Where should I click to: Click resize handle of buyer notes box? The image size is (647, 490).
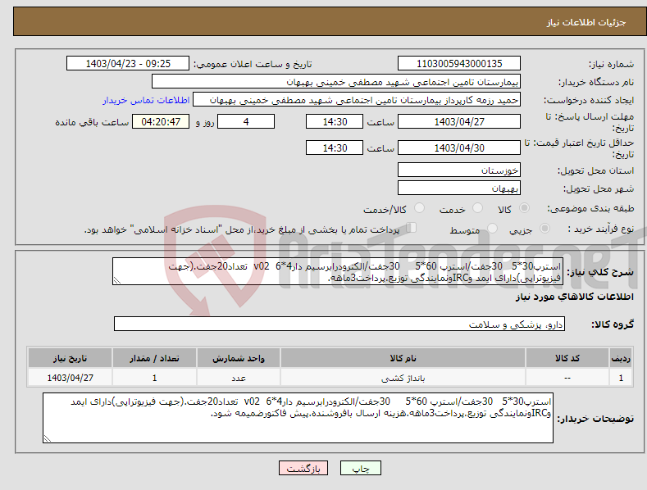click(x=48, y=438)
